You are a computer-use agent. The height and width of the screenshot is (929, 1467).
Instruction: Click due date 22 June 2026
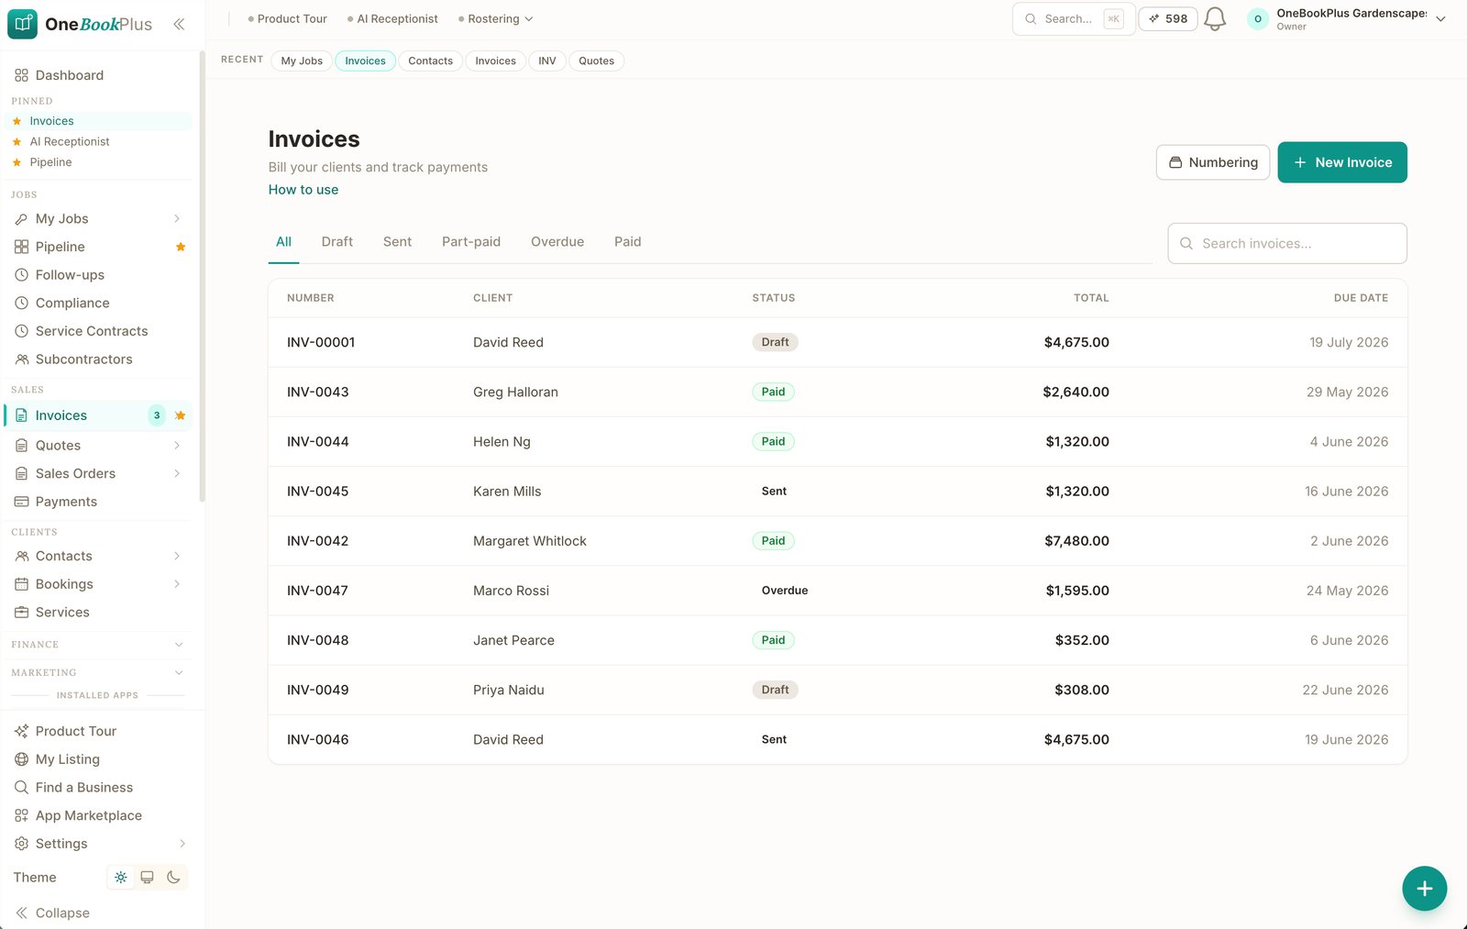click(x=1345, y=690)
